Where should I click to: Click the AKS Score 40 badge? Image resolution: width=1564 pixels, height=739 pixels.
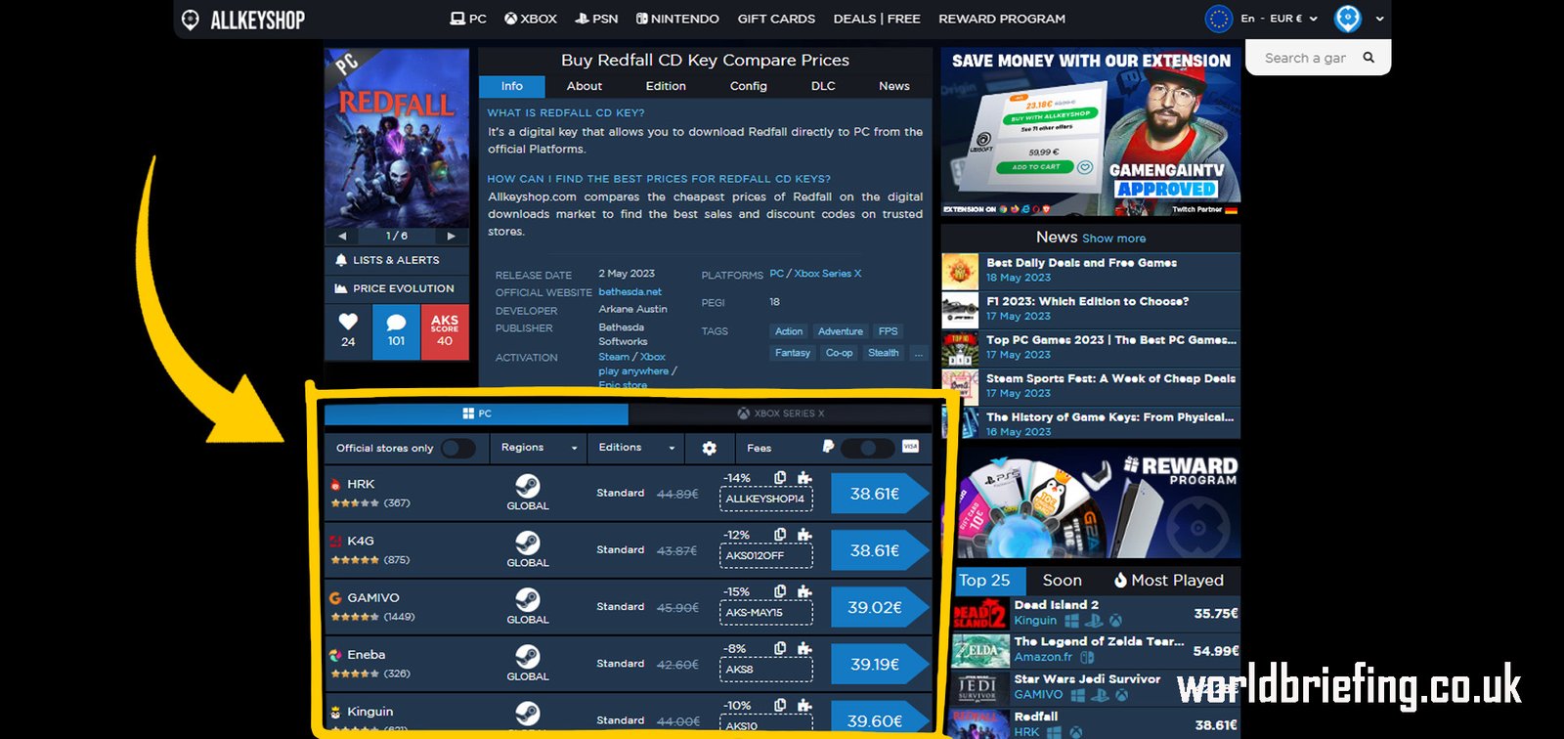click(445, 330)
